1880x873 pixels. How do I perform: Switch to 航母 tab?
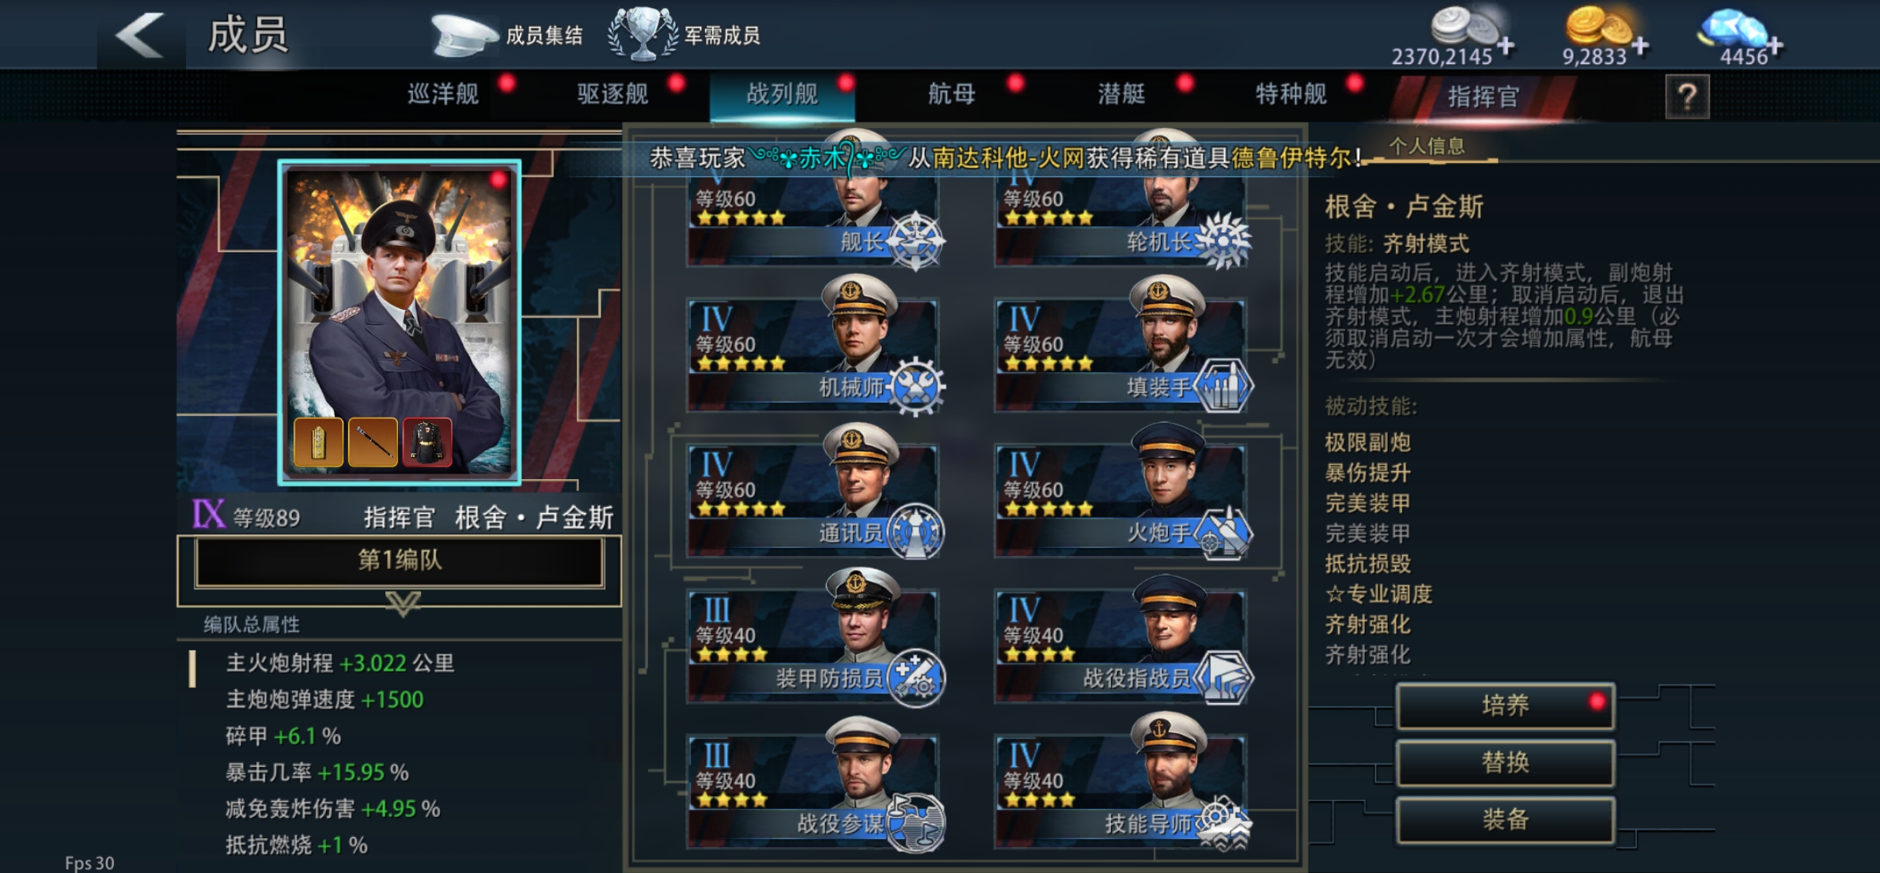point(952,94)
